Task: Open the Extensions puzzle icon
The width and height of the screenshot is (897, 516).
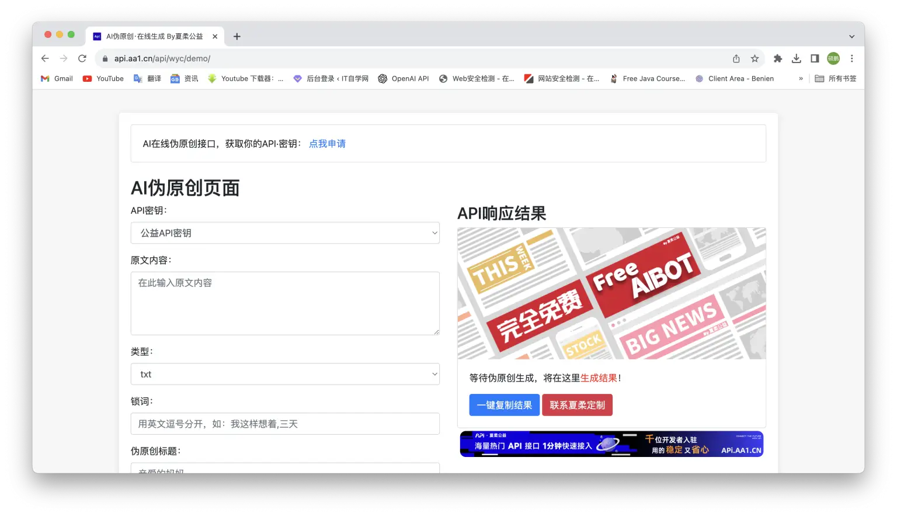Action: click(x=778, y=58)
